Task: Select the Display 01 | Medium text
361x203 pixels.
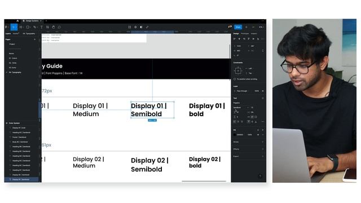Action: point(90,110)
